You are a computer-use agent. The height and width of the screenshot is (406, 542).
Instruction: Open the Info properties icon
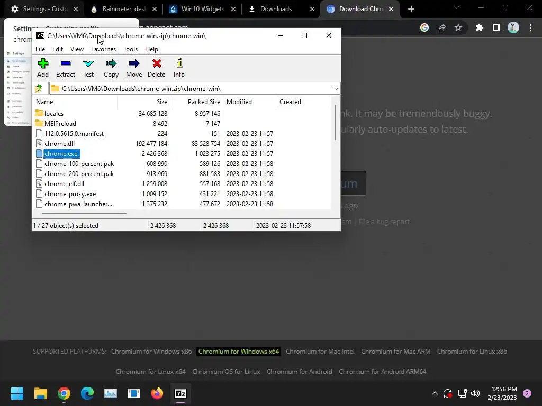(179, 68)
